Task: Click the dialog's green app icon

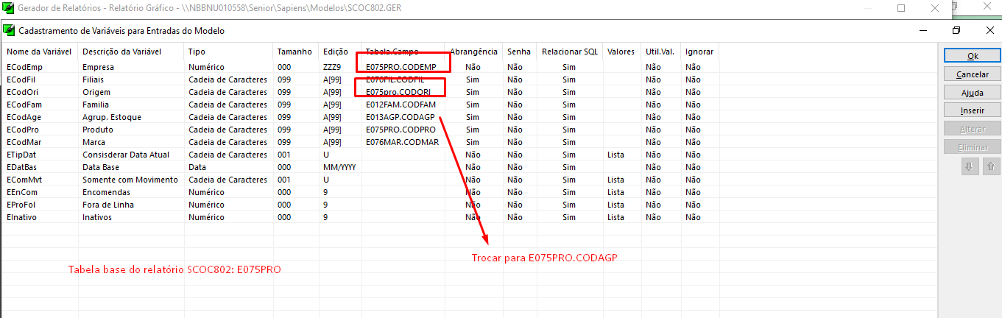Action: click(x=9, y=31)
